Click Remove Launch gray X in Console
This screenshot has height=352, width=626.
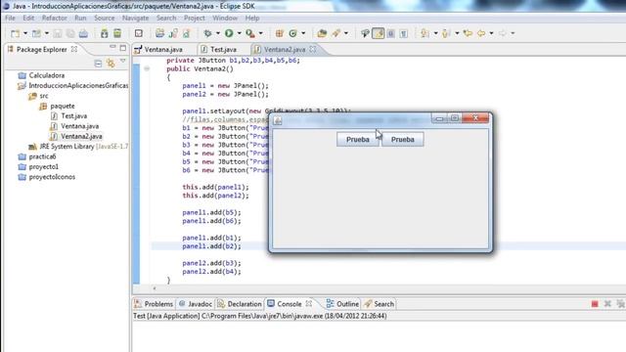click(607, 304)
